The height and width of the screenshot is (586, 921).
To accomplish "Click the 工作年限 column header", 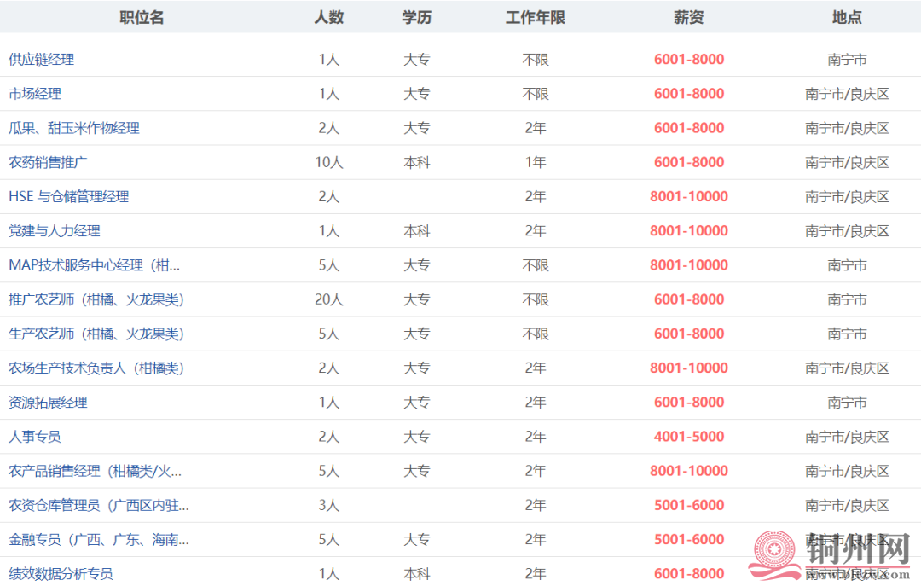I will 535,17.
